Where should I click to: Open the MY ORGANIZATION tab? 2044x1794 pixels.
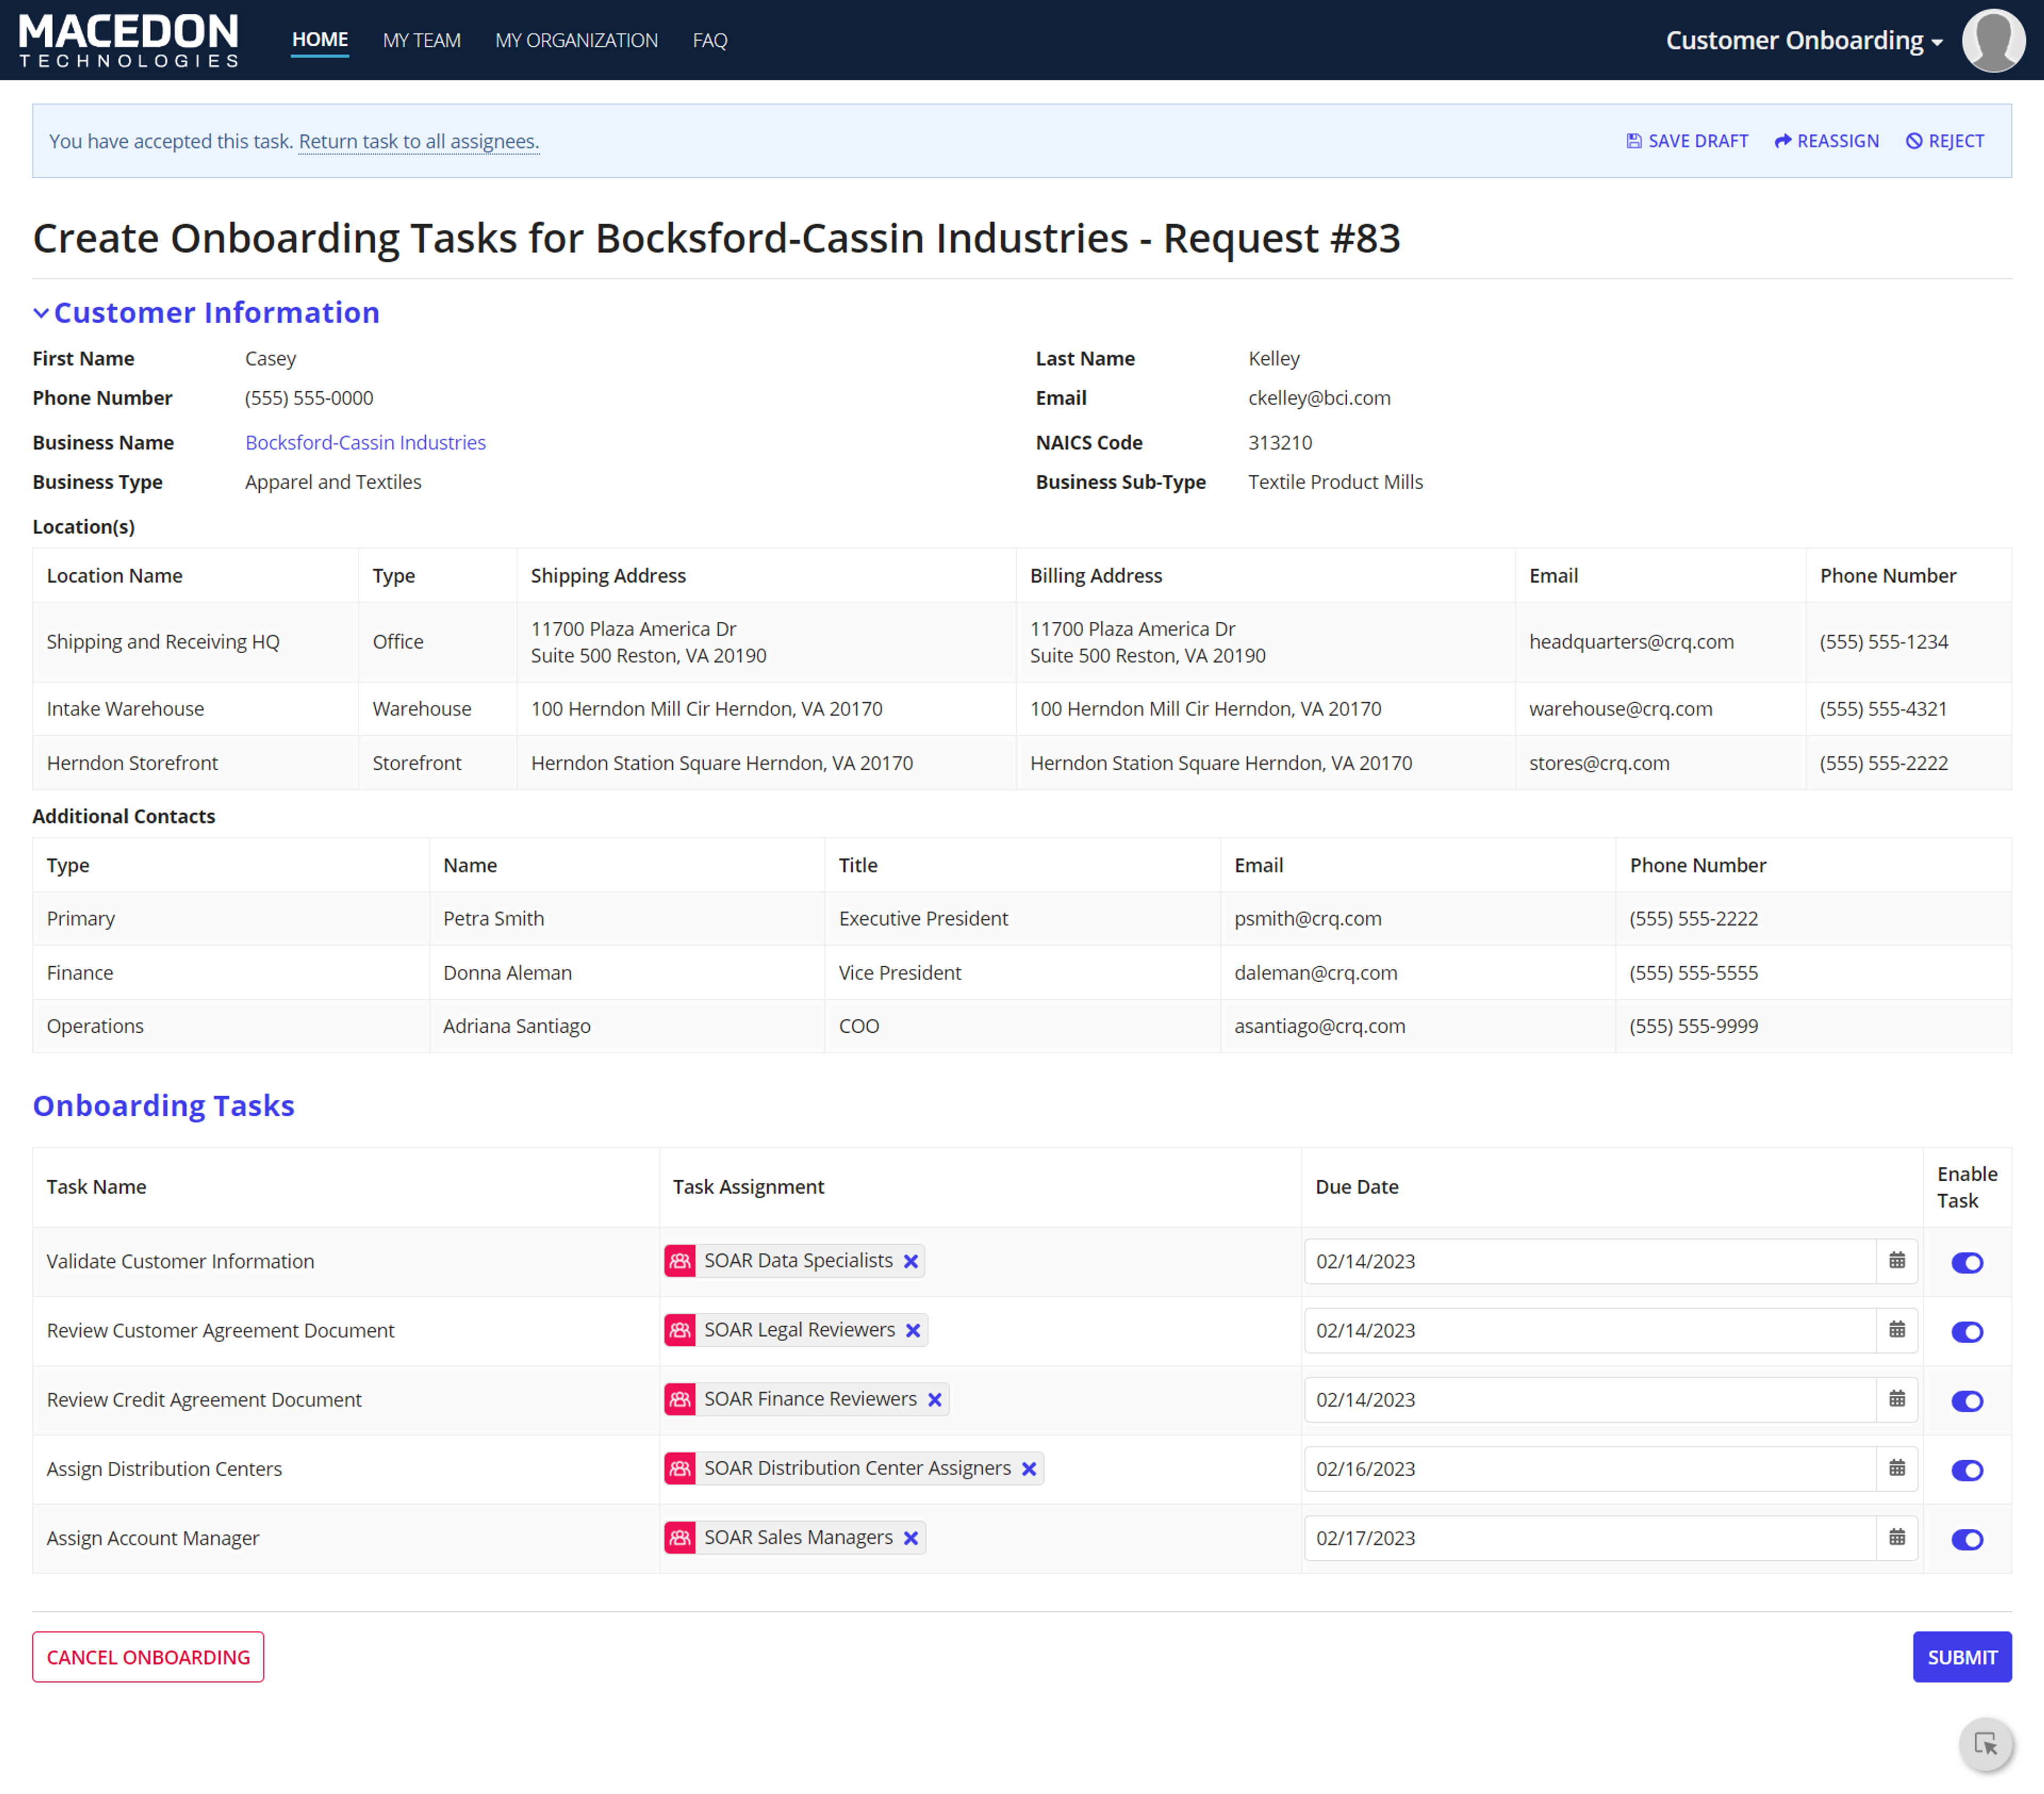click(576, 40)
